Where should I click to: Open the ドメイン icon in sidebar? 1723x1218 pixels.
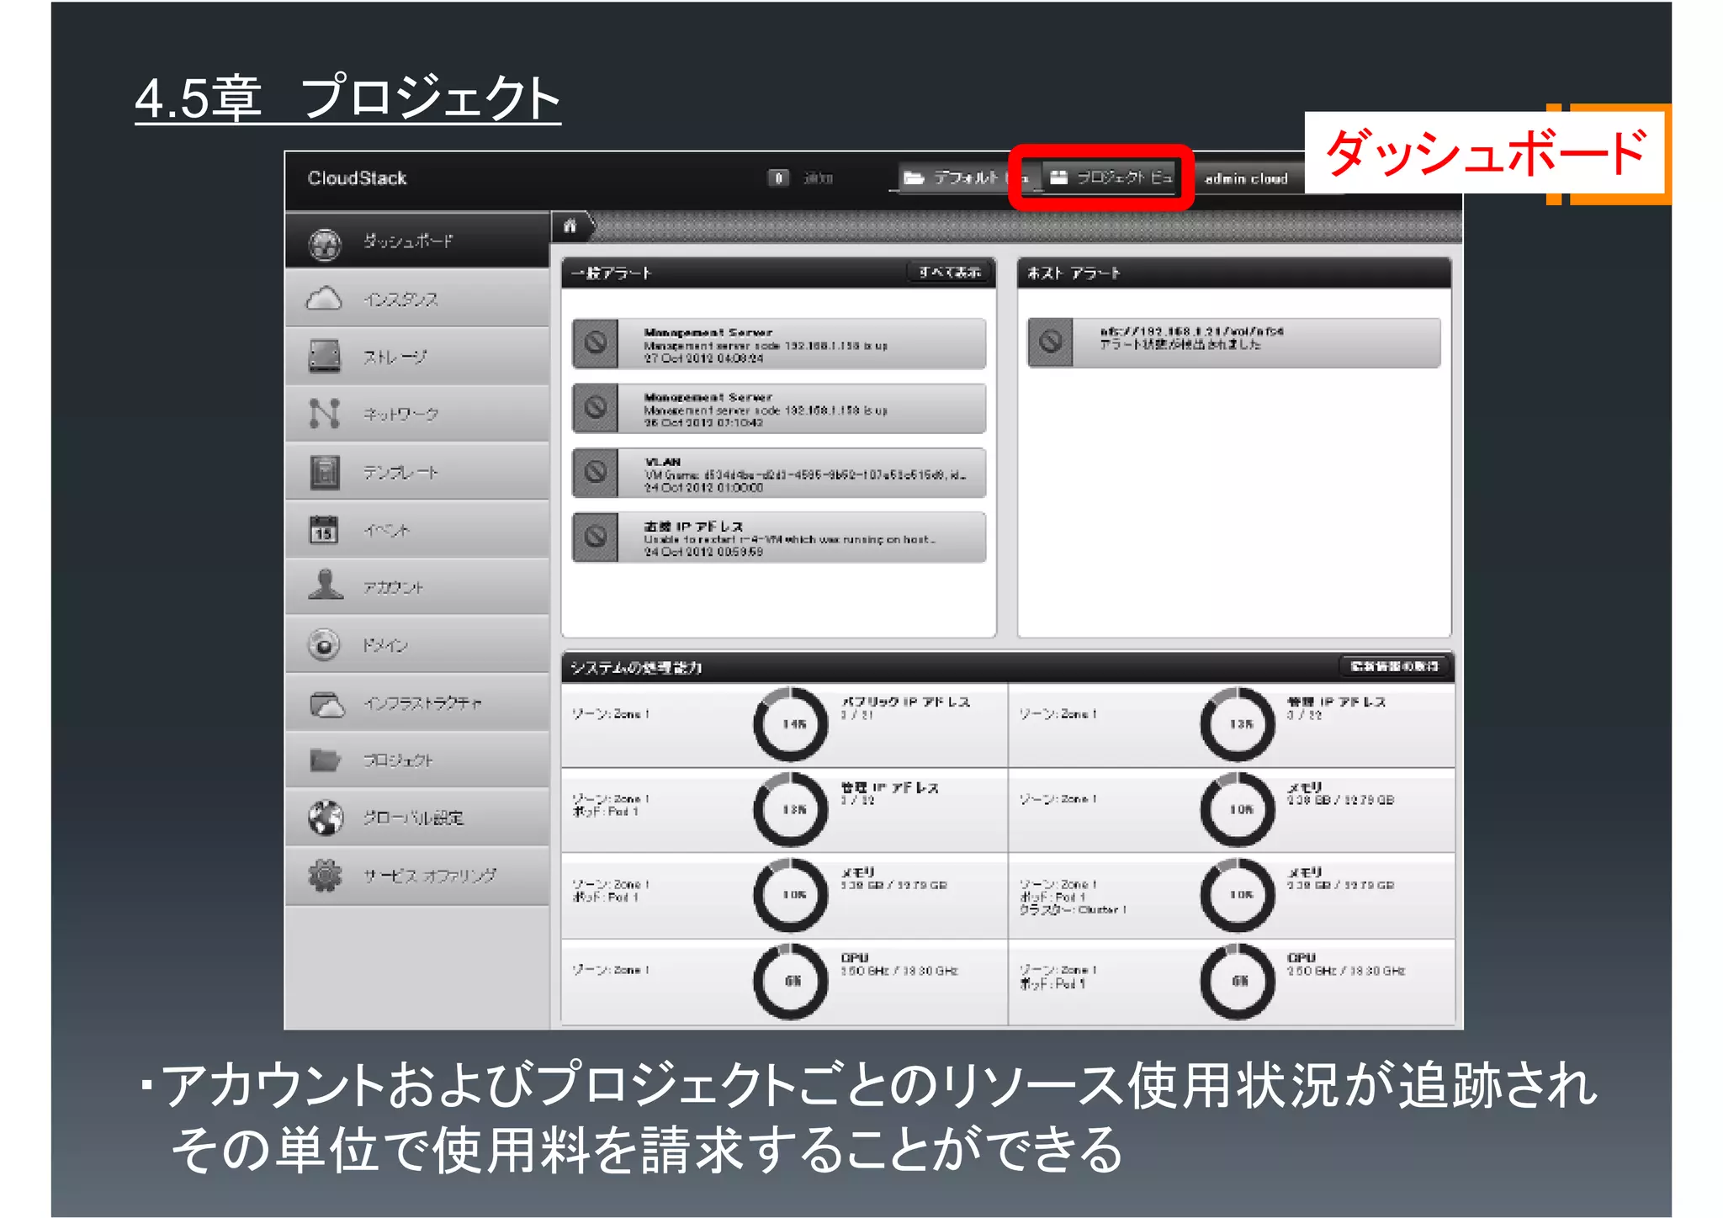click(x=324, y=645)
